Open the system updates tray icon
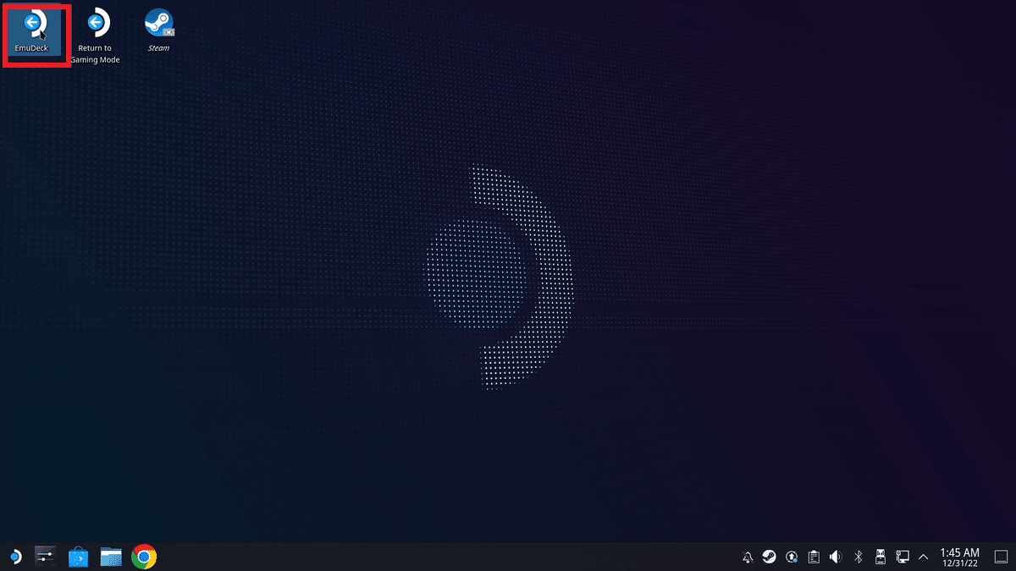The width and height of the screenshot is (1016, 571). tap(792, 557)
